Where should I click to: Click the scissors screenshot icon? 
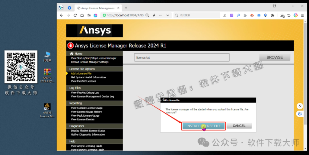225,15
